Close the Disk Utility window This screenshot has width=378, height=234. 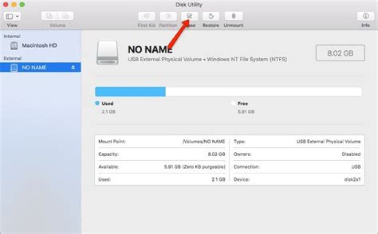[6, 5]
